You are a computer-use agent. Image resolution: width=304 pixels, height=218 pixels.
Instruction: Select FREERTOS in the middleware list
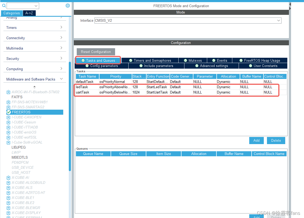tap(35, 112)
